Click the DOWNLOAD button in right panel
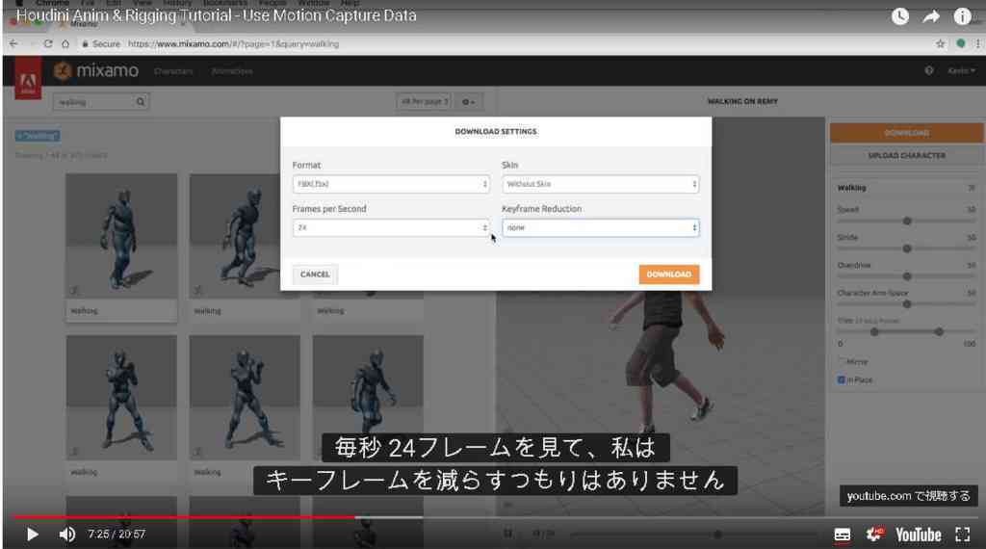This screenshot has height=549, width=986. click(906, 133)
